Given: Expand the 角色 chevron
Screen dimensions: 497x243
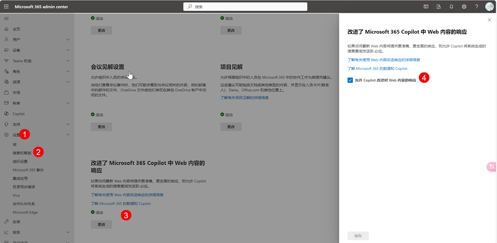Looking at the screenshot, I should pos(68,72).
